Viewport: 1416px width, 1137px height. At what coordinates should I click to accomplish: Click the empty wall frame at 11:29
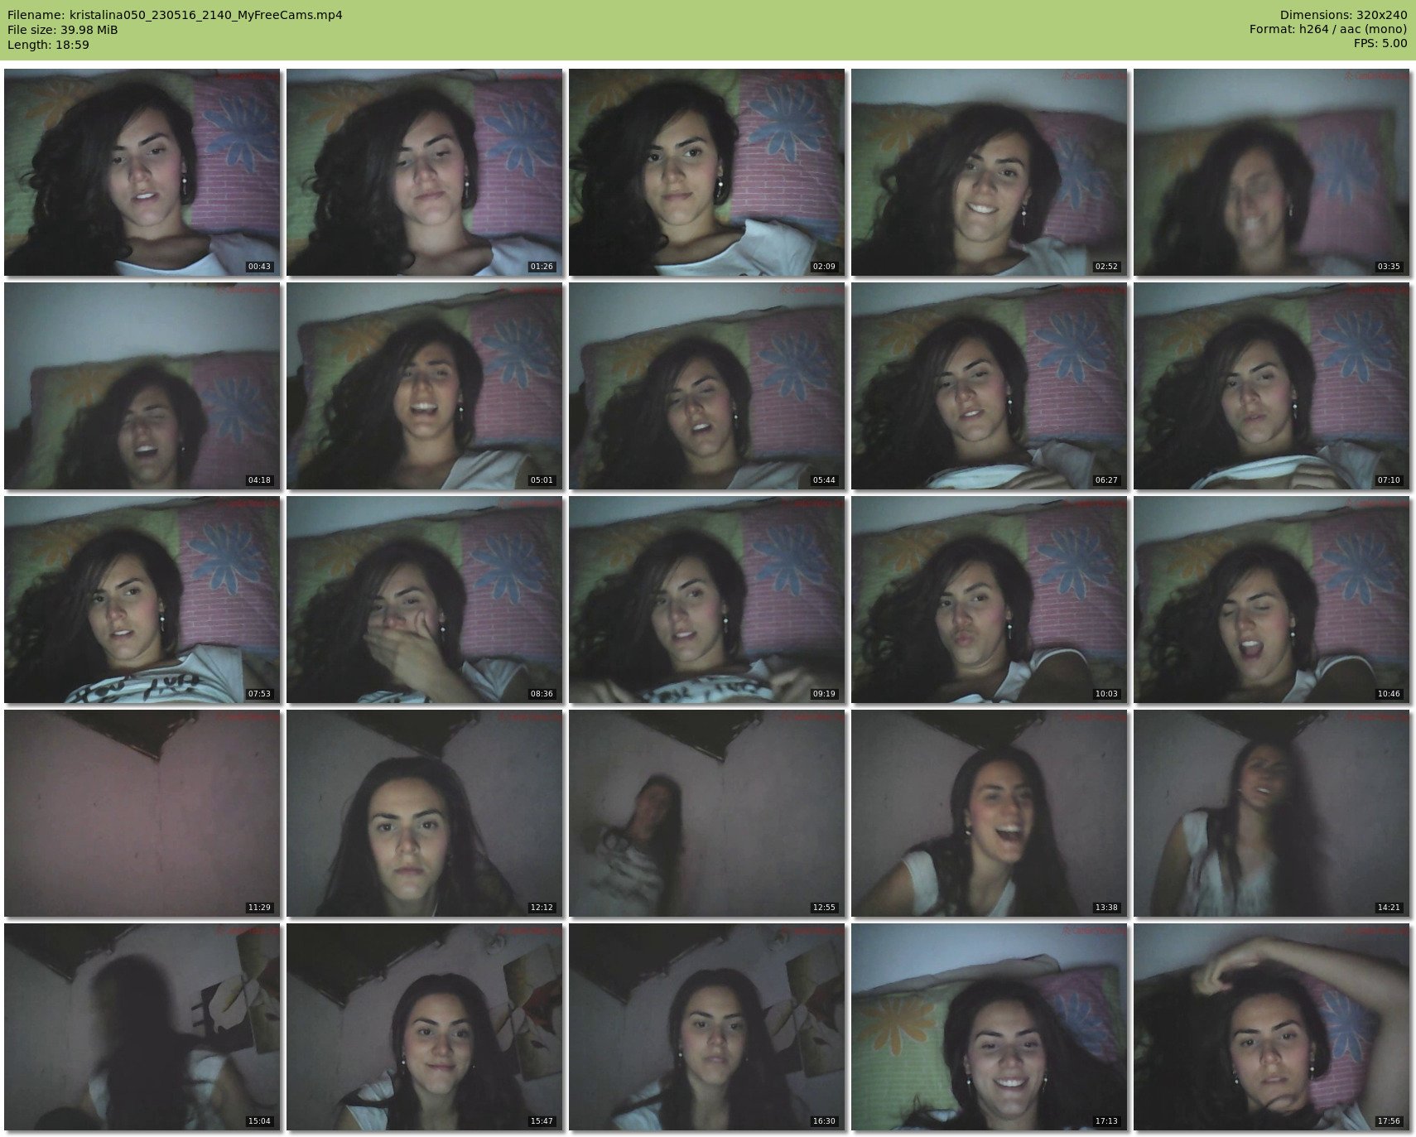(142, 813)
